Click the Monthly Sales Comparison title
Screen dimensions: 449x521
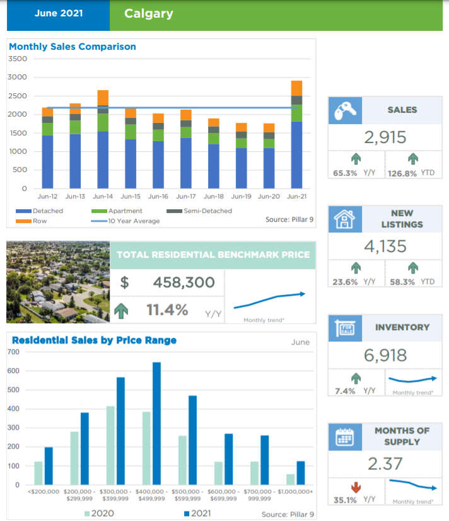pos(73,47)
